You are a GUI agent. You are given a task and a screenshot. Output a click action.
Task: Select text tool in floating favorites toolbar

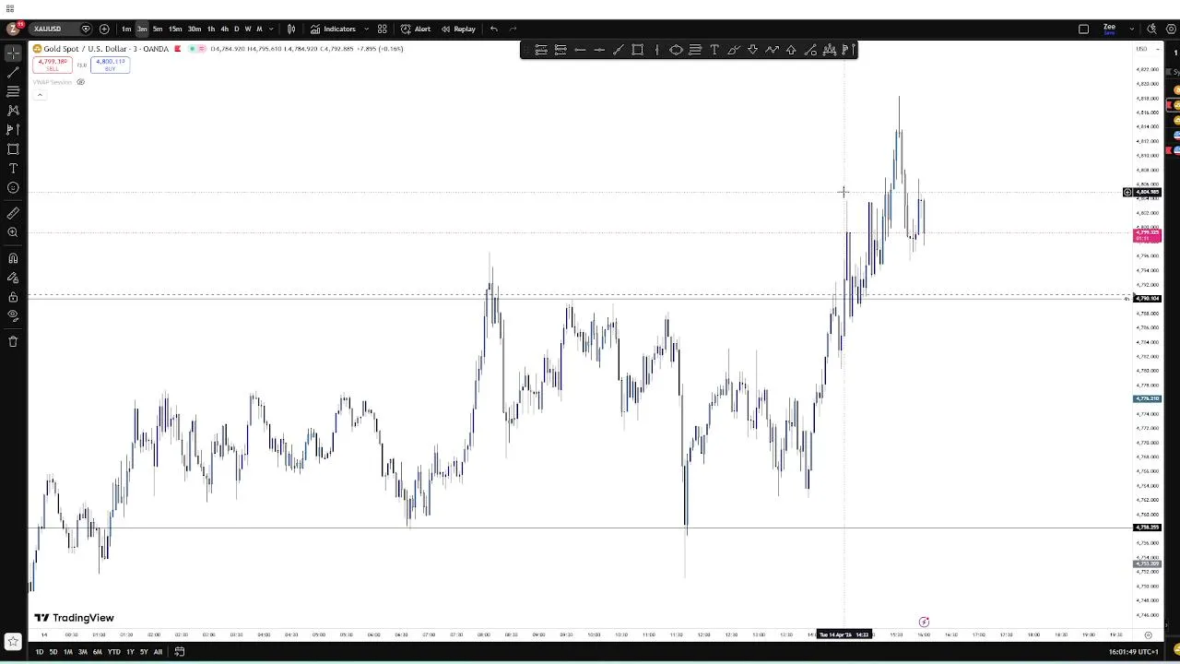pyautogui.click(x=714, y=50)
